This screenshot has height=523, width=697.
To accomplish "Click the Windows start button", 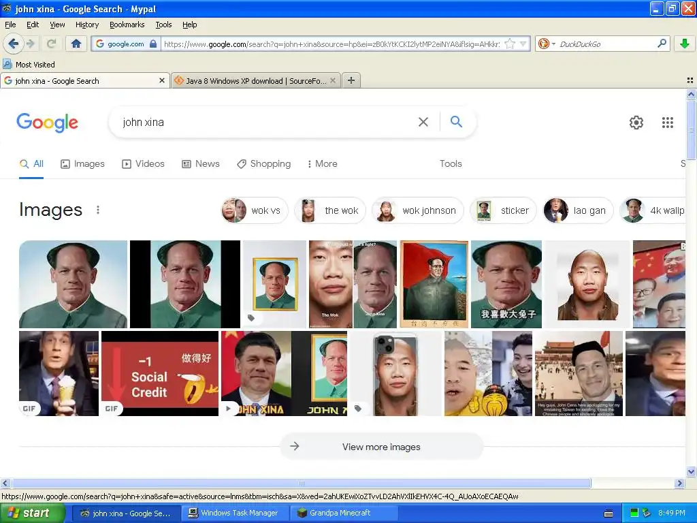I will pos(32,513).
